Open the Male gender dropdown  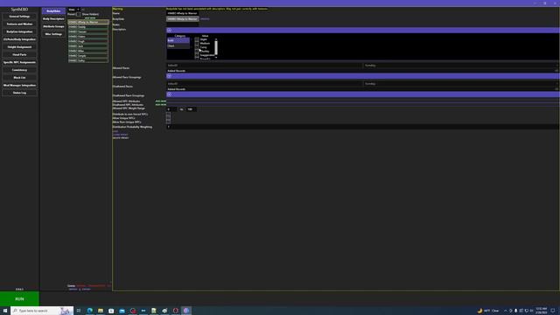click(73, 10)
